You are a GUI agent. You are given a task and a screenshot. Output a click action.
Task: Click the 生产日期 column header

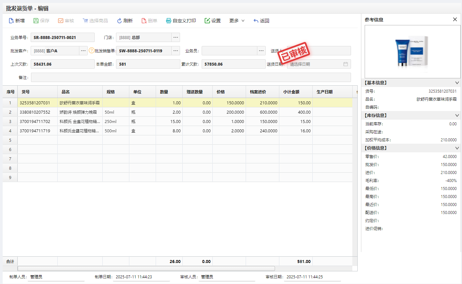(x=333, y=92)
